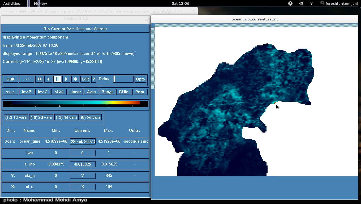The height and width of the screenshot is (204, 361).
Task: Toggle Bi-lin interpolation button
Action: [x=124, y=92]
